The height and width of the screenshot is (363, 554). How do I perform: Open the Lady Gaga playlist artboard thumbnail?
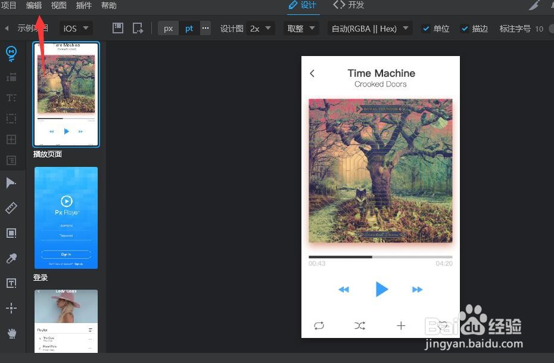(66, 321)
